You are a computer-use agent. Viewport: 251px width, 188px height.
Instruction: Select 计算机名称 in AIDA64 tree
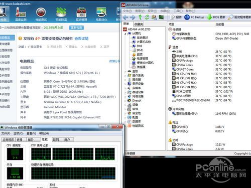point(144,42)
